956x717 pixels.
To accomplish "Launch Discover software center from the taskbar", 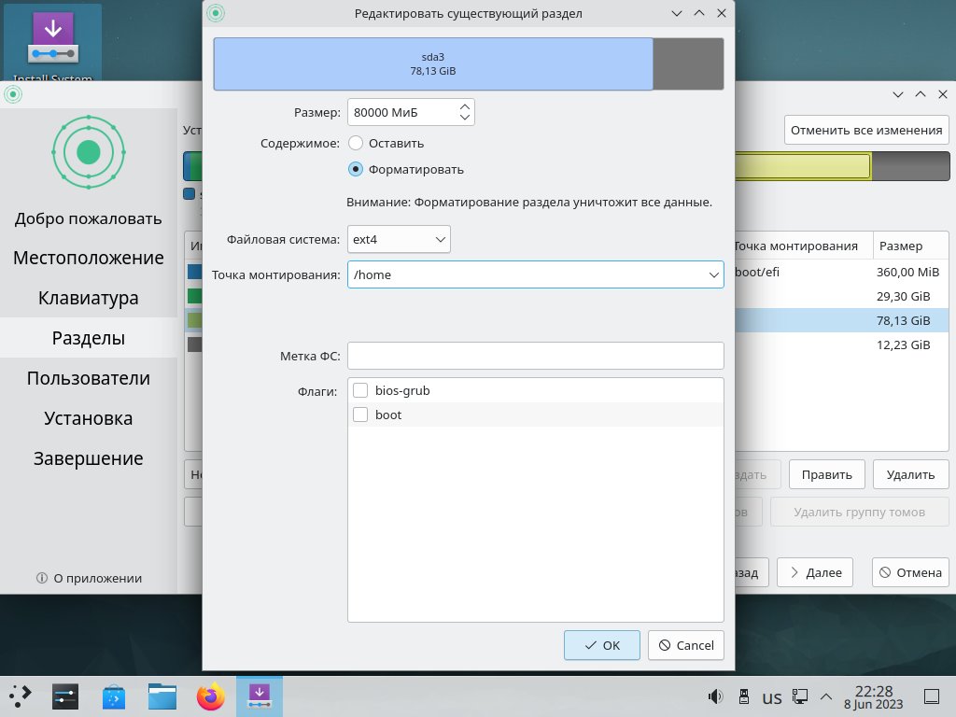I will pos(114,696).
